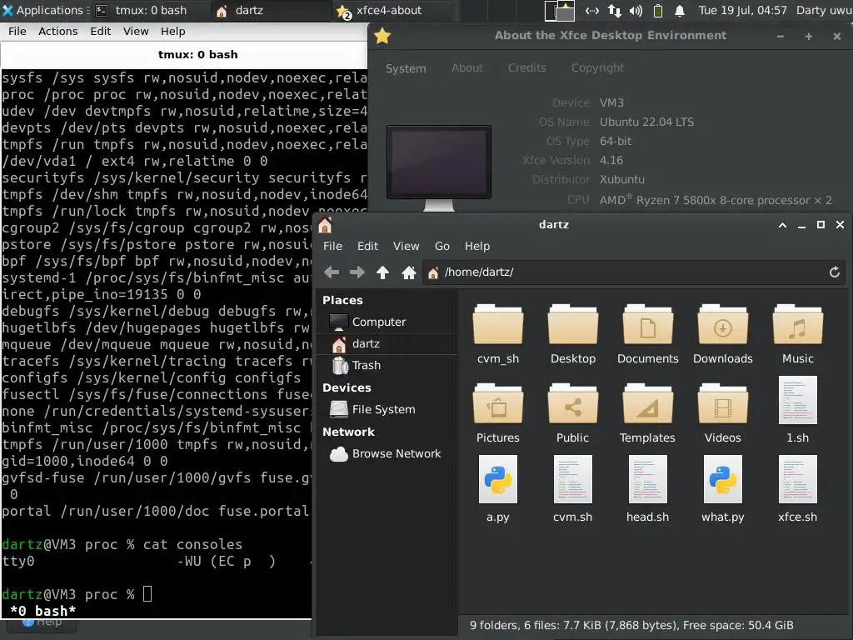Switch to tmux terminal taskbar button
This screenshot has width=853, height=640.
point(151,10)
